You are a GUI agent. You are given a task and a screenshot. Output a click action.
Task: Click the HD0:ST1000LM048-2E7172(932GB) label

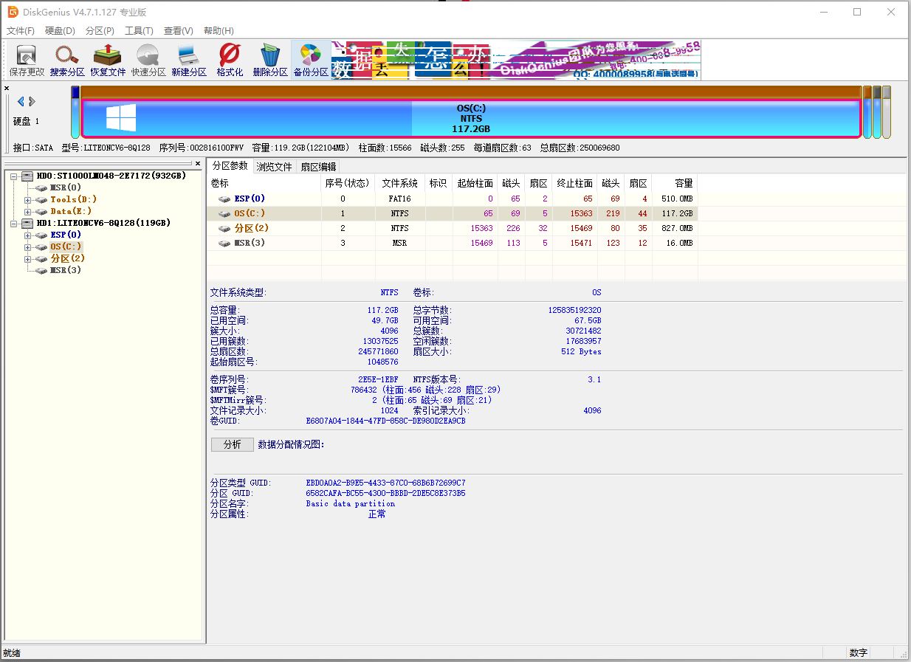coord(111,176)
